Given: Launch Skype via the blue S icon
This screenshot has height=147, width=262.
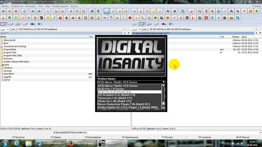Looking at the screenshot, I should 238,18.
